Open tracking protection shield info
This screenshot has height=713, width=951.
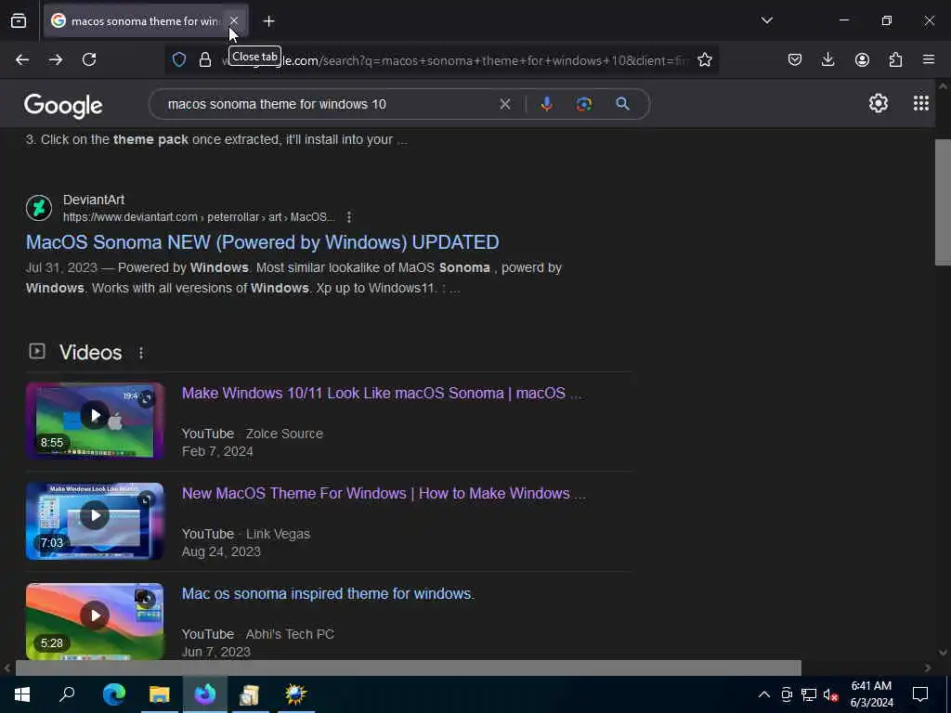point(179,59)
